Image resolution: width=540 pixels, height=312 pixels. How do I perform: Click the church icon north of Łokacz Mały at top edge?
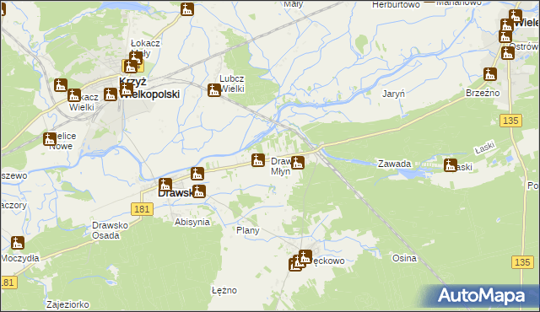187,9
